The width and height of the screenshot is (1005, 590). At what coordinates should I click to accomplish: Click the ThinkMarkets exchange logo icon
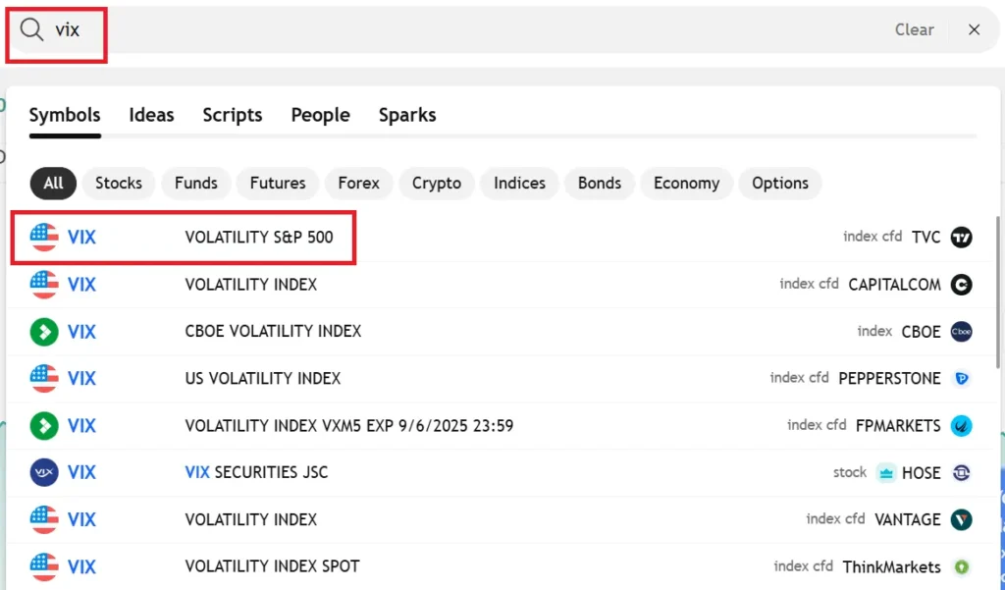tap(961, 566)
